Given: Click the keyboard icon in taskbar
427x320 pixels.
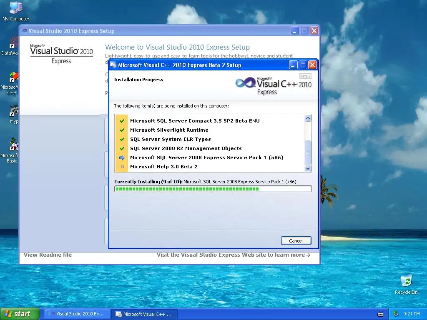Looking at the screenshot, I should coord(380,314).
